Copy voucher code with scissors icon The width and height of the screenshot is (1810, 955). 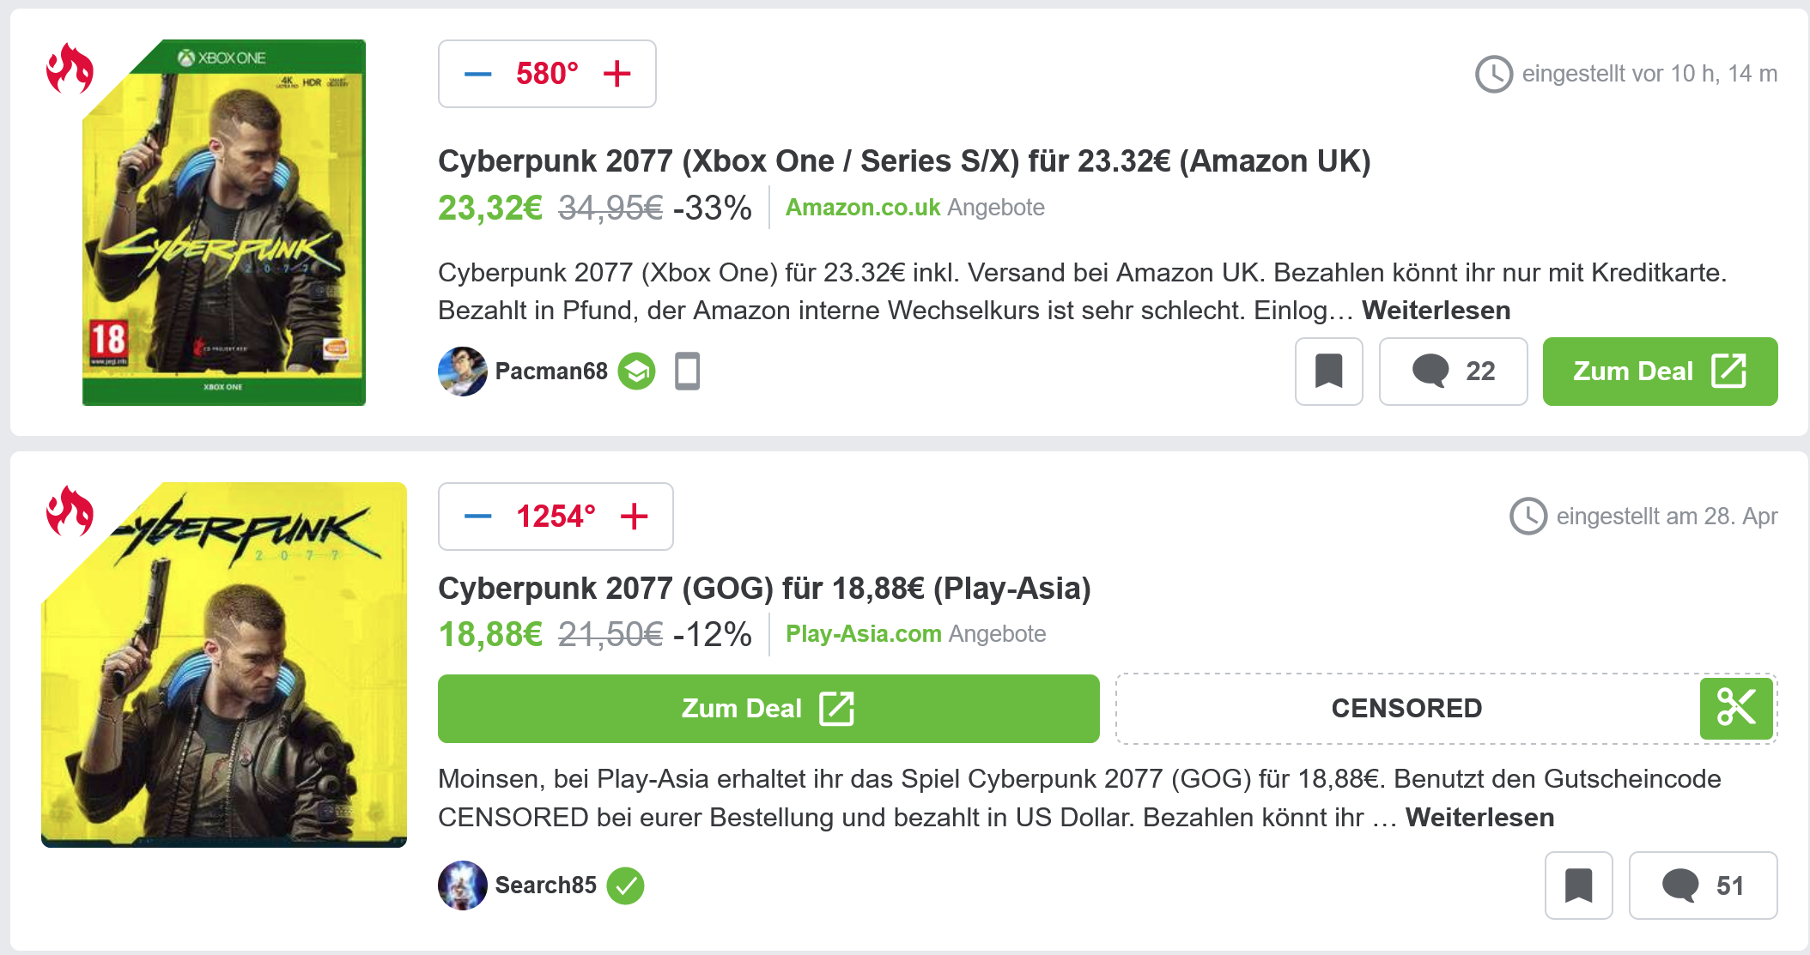(x=1736, y=709)
